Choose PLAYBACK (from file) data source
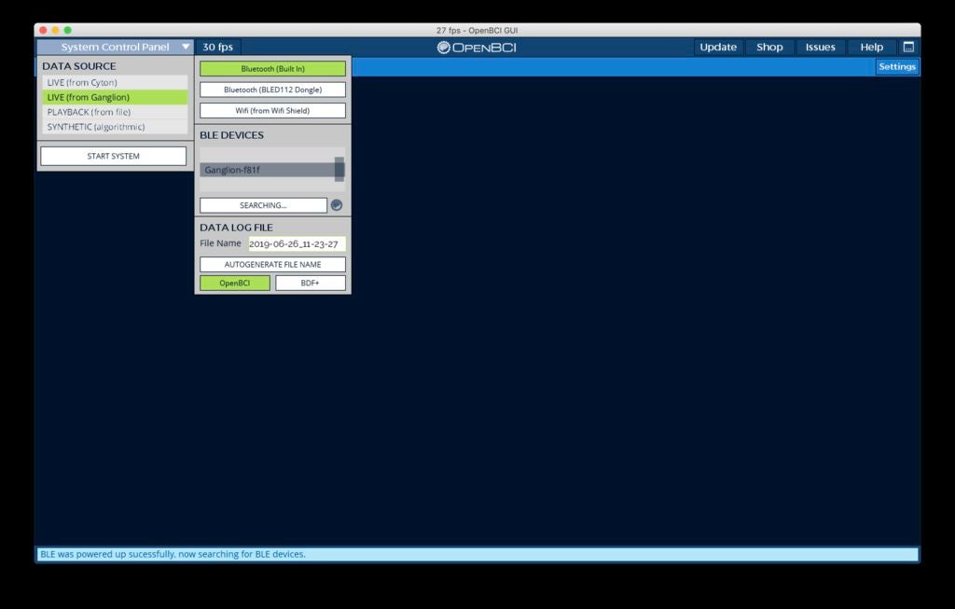 click(x=115, y=112)
